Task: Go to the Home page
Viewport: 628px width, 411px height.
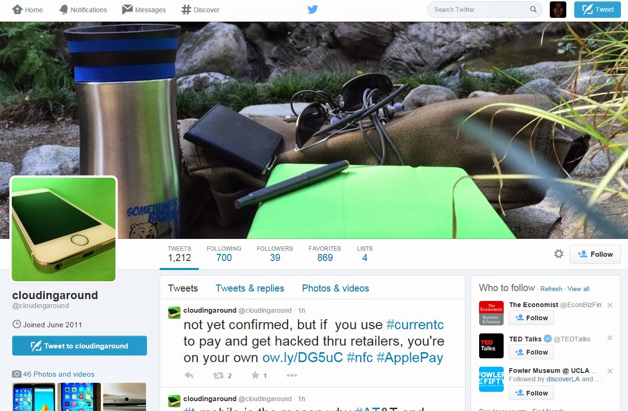Action: point(27,10)
